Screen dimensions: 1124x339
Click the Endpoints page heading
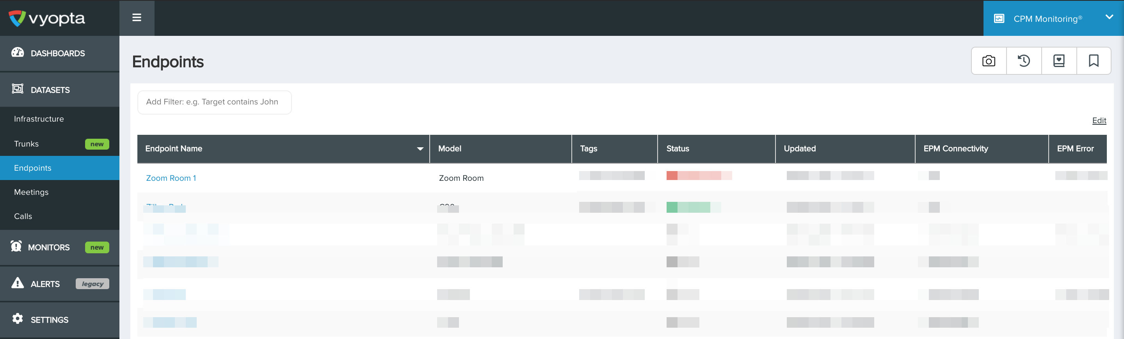tap(167, 62)
